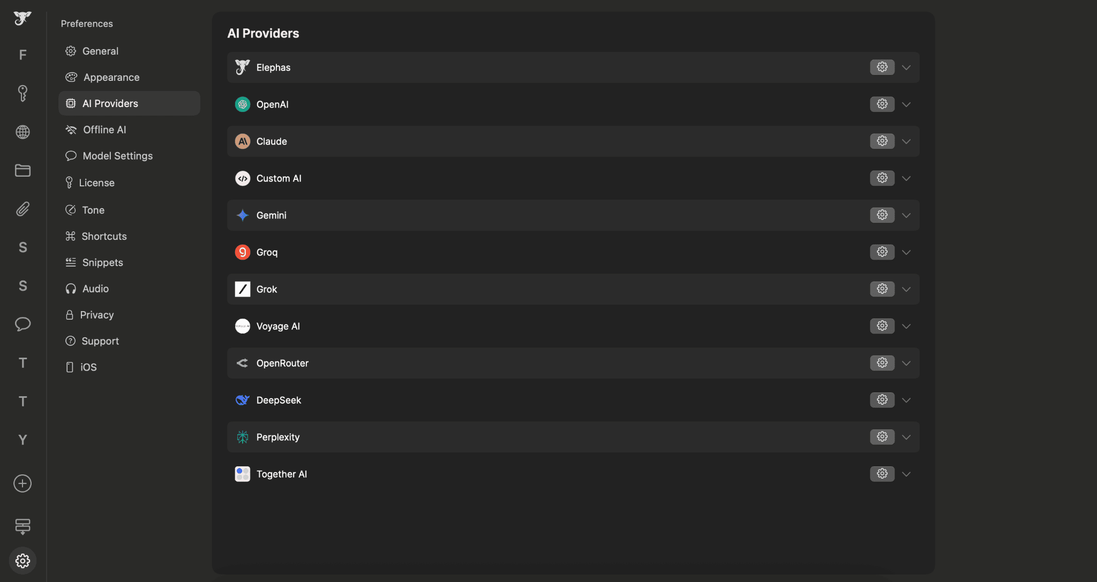Click the plus circle icon in the sidebar
The image size is (1097, 582).
pos(22,483)
